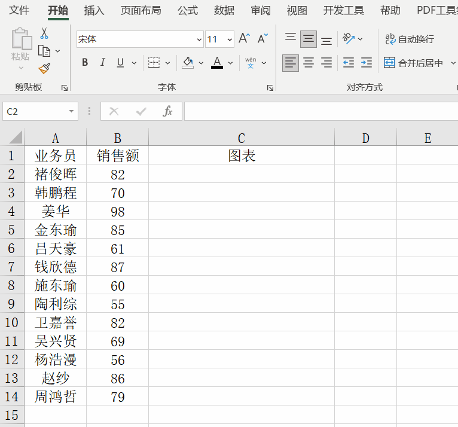
Task: Toggle 自动换行 wrap text
Action: click(410, 39)
